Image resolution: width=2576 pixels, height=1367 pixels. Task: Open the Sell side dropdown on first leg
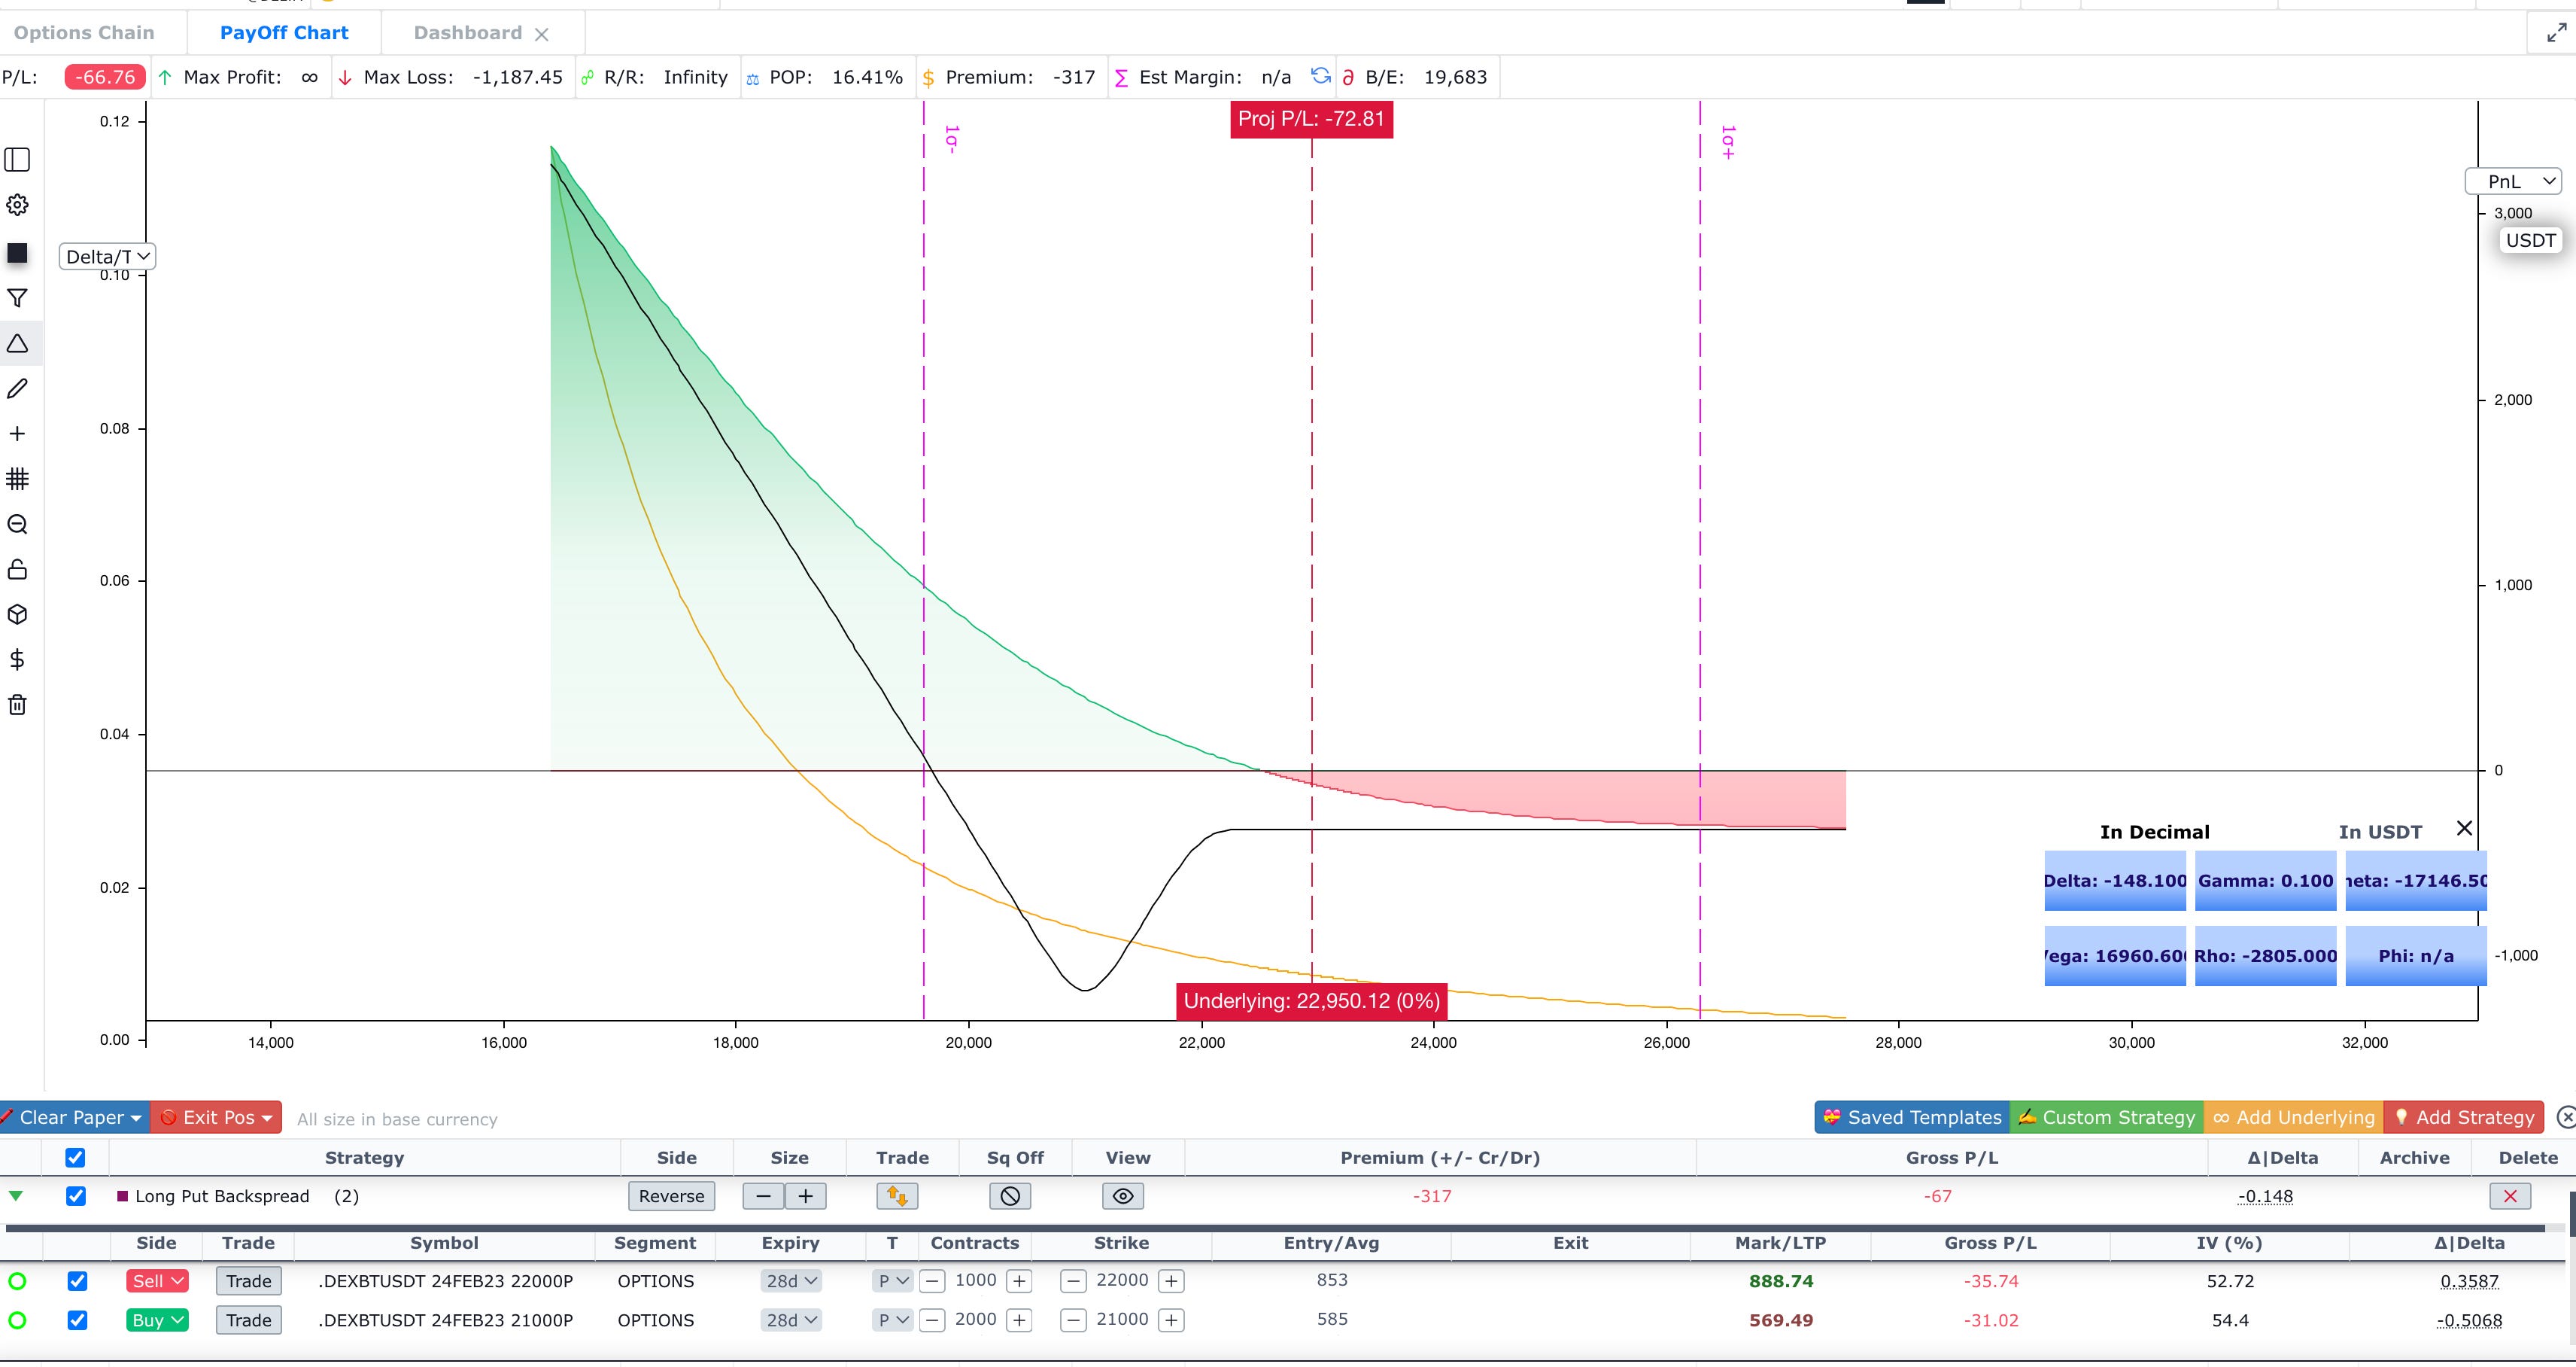(x=157, y=1281)
